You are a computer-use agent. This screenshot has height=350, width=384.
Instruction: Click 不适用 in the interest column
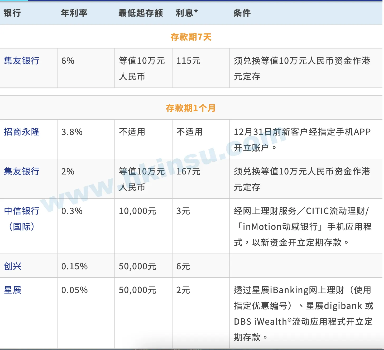point(190,132)
